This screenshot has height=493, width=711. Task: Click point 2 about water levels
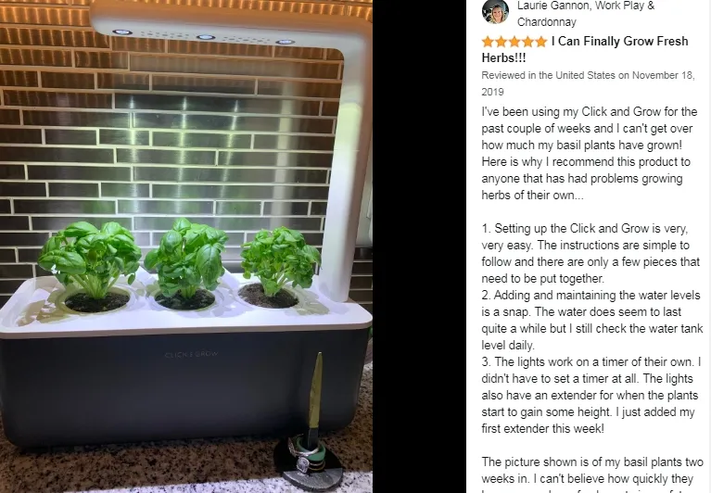(592, 320)
